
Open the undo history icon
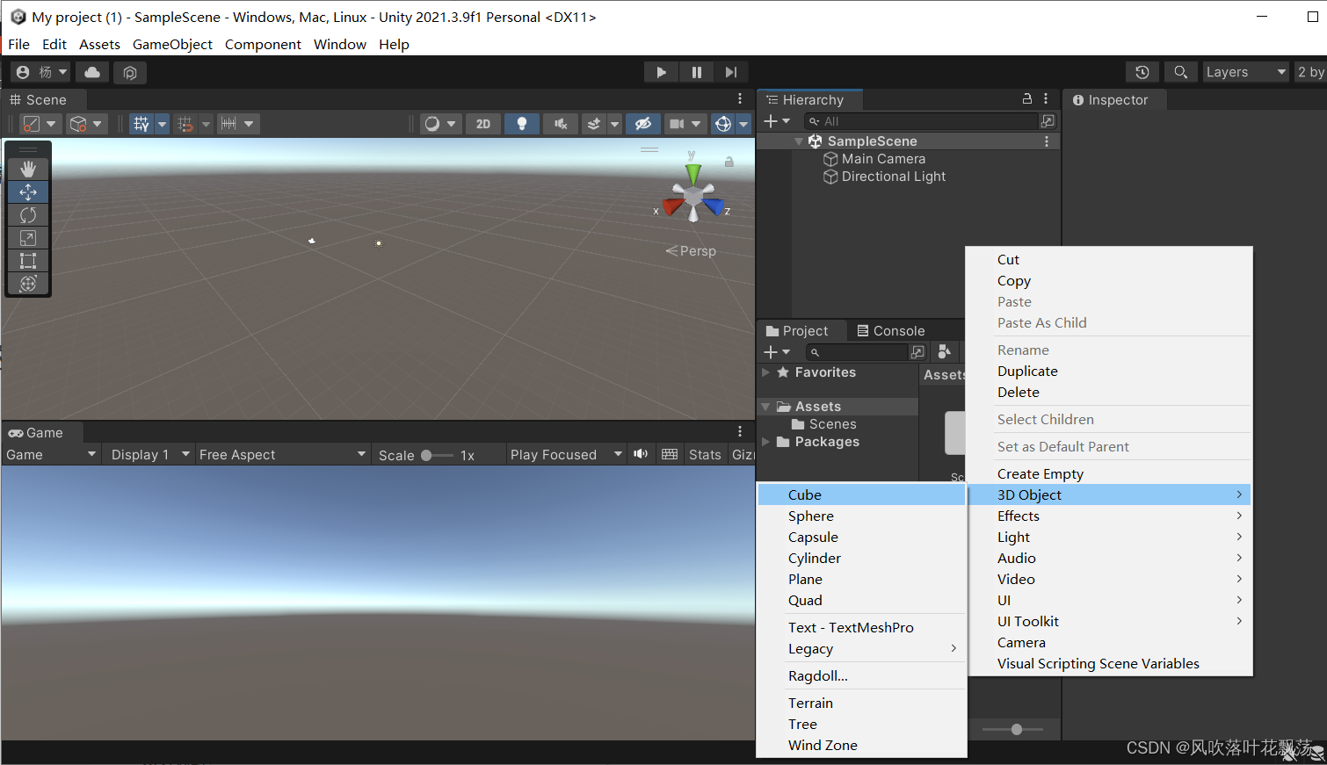1142,72
